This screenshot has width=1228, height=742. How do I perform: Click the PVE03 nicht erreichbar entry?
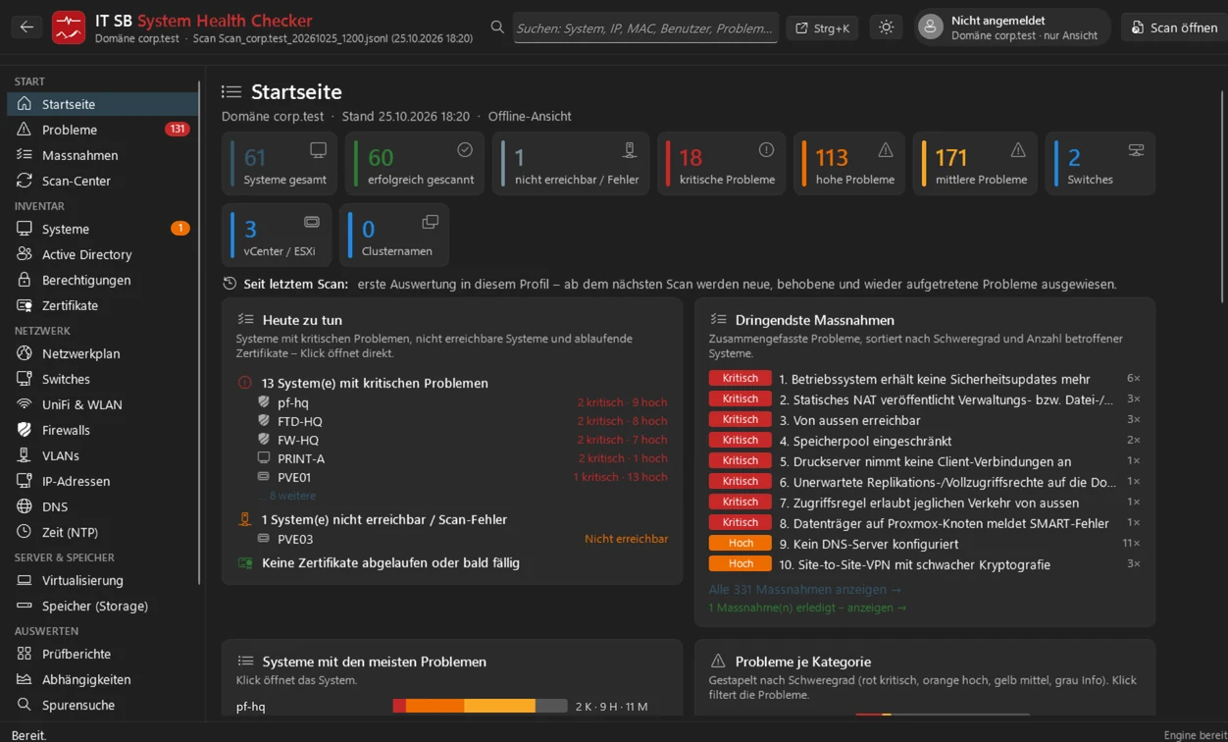tap(462, 539)
